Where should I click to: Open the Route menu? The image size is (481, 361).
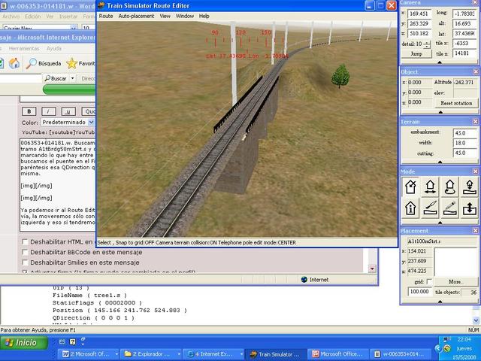point(106,15)
